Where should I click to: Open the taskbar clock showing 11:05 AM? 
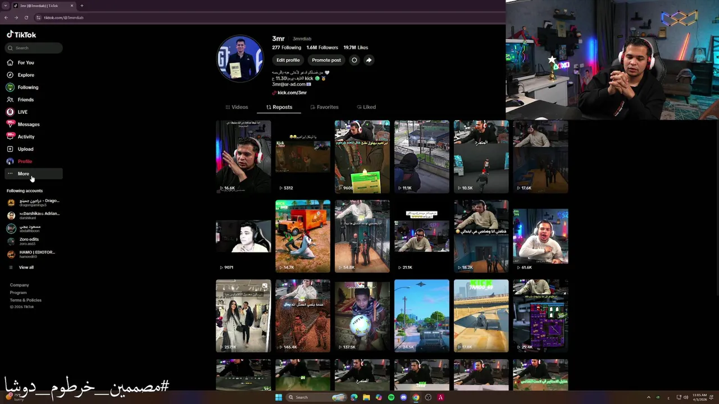click(x=699, y=397)
